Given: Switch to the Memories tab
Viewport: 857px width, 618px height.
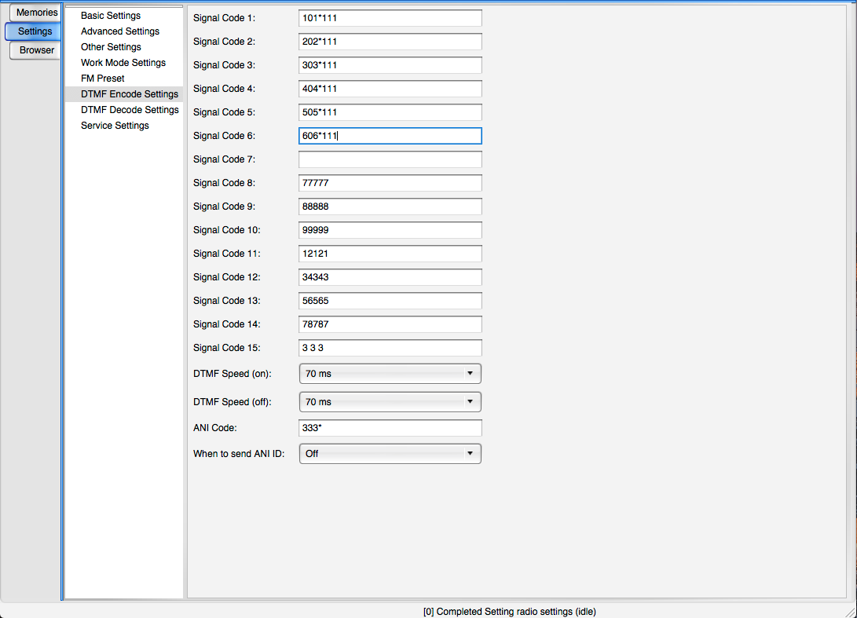Looking at the screenshot, I should click(x=36, y=13).
